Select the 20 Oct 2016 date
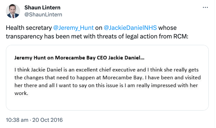216x128 pixels. [x=47, y=119]
